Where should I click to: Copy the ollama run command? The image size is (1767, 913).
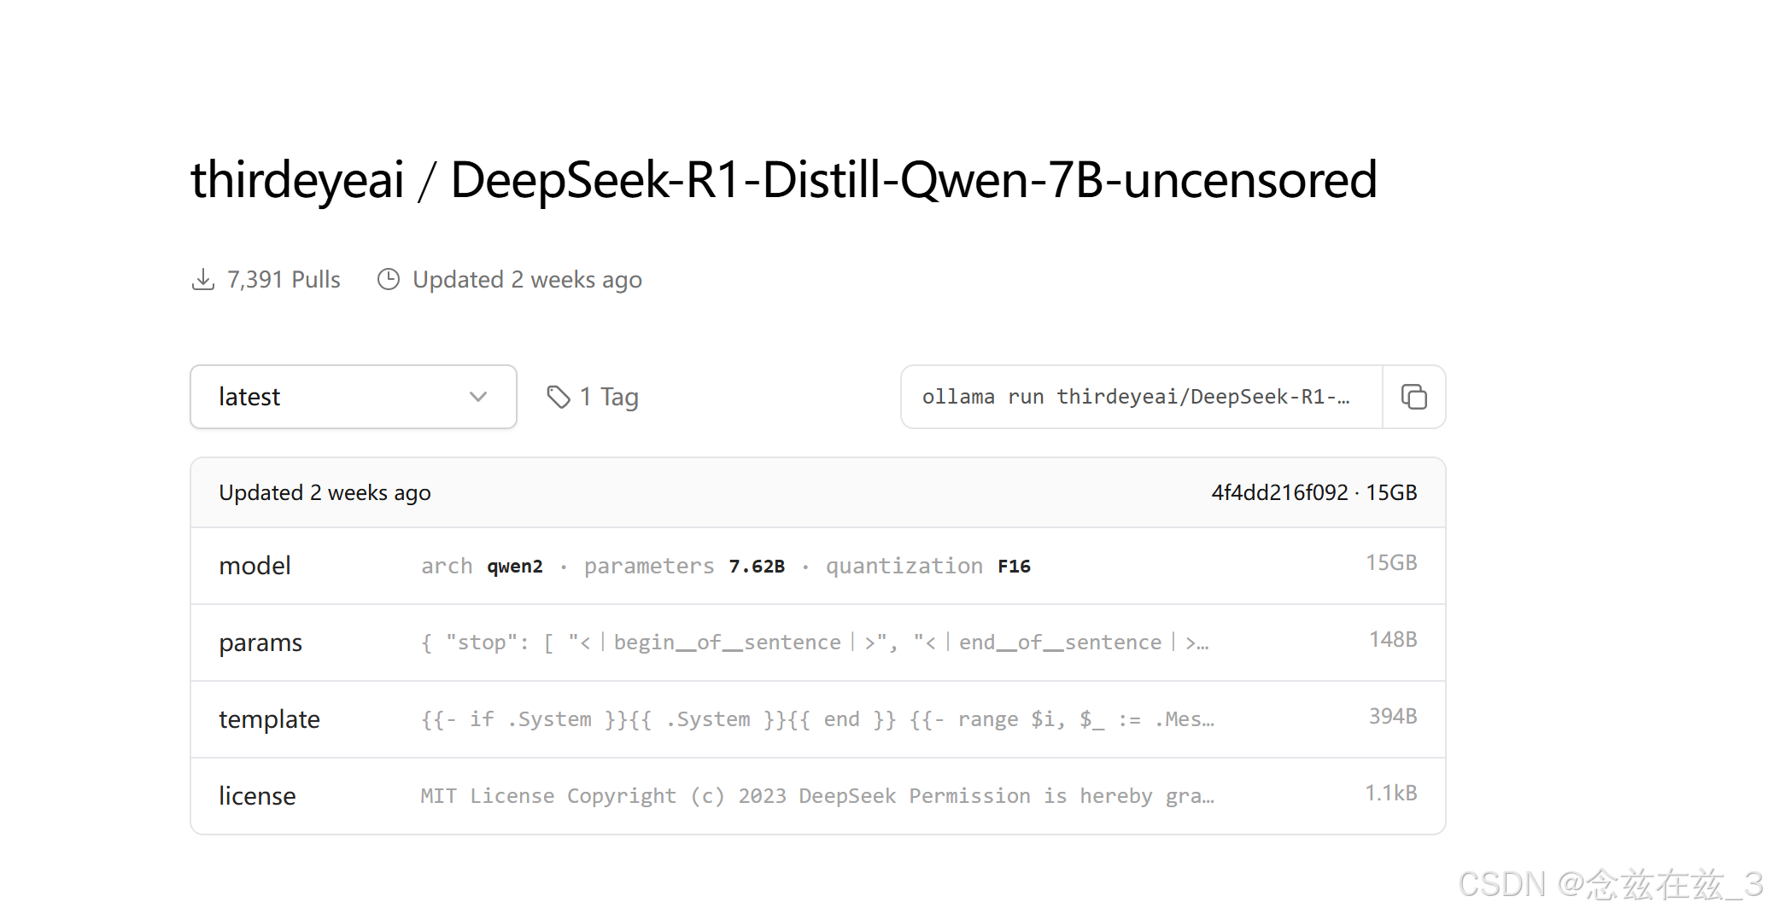click(1413, 397)
